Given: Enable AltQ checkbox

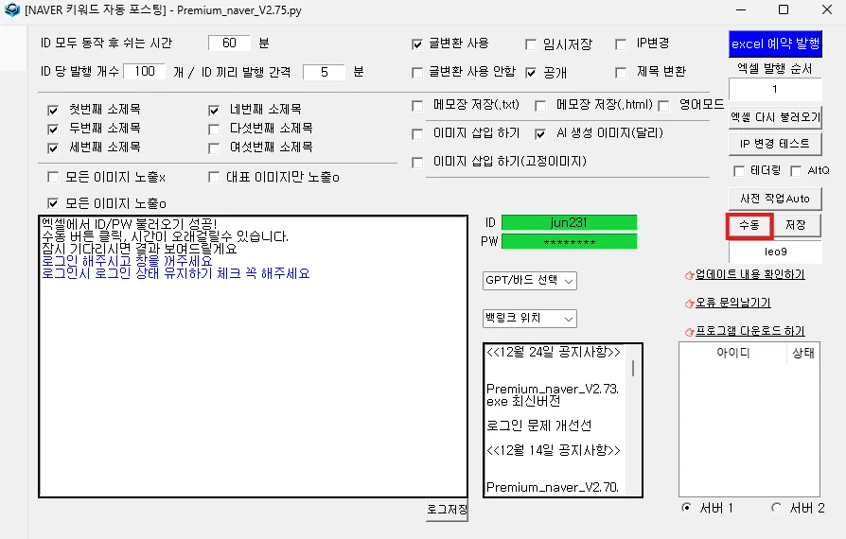Looking at the screenshot, I should [x=795, y=171].
